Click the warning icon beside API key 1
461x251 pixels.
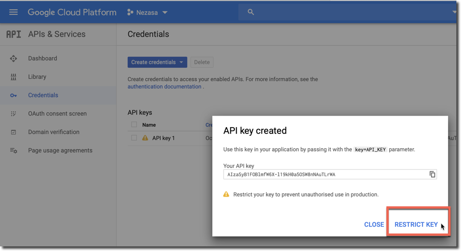coord(145,138)
